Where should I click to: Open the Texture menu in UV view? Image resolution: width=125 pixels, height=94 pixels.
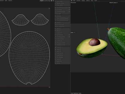click(10, 1)
